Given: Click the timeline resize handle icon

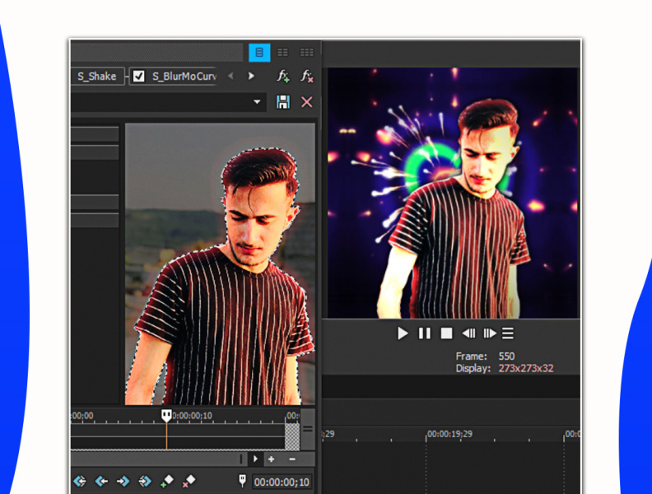Looking at the screenshot, I should 308,429.
